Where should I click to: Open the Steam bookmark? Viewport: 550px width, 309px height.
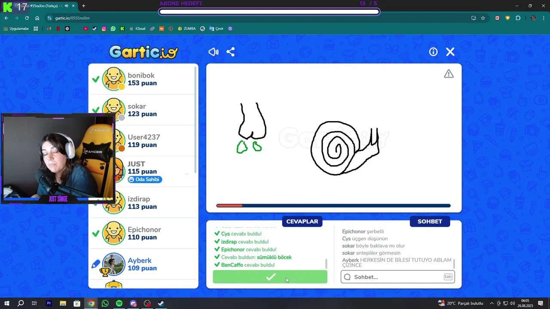(95, 29)
